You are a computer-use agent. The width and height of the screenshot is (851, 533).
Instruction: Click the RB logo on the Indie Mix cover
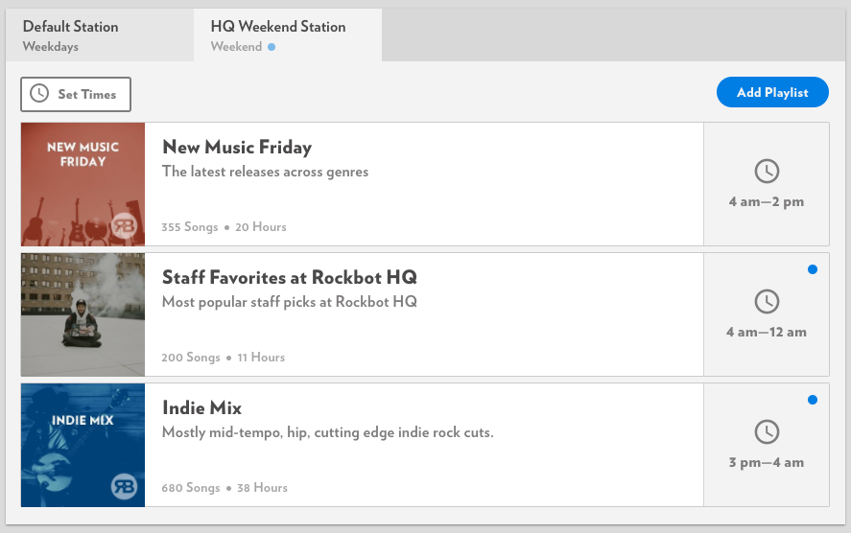[124, 486]
